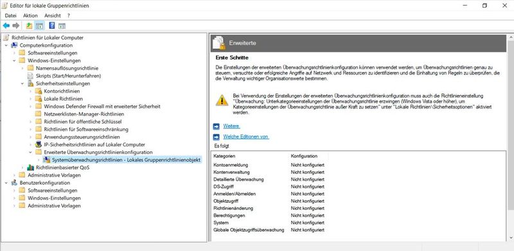This screenshot has height=251, width=514.
Task: Collapse the Computerkonfiguration node
Action: point(6,45)
